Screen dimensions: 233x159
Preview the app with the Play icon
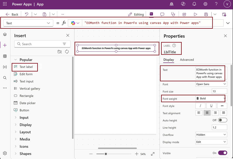coord(195,14)
